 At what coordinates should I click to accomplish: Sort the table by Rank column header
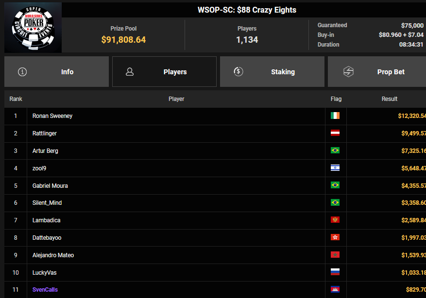tap(16, 99)
